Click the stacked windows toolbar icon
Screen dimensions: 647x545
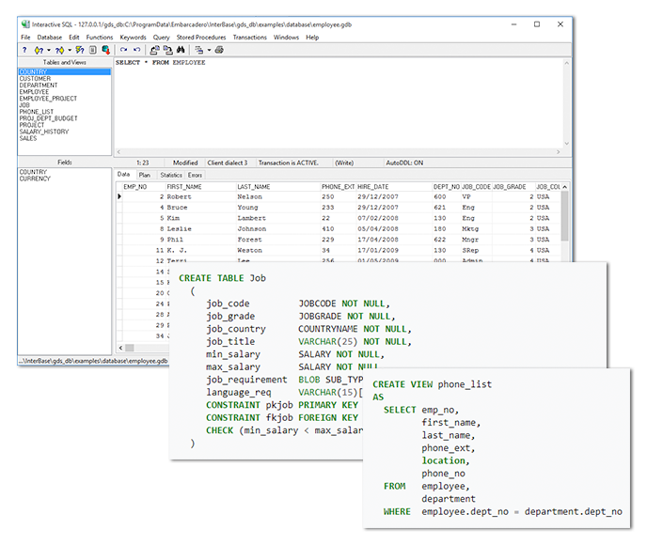click(x=198, y=50)
